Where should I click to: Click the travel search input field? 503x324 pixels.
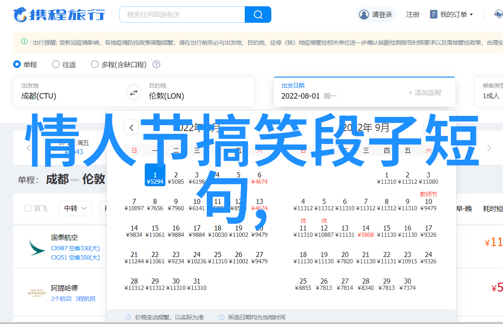click(x=182, y=15)
